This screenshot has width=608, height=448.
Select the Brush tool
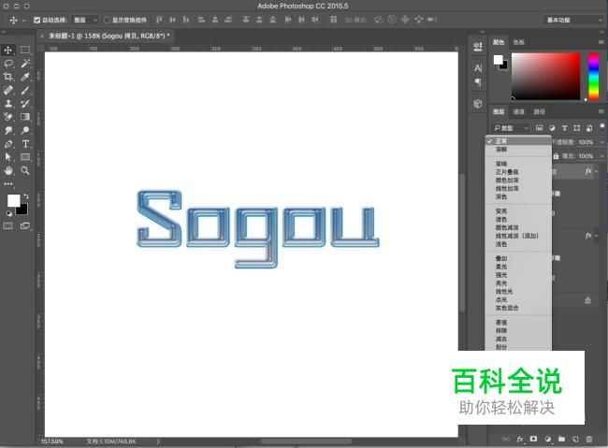point(25,91)
